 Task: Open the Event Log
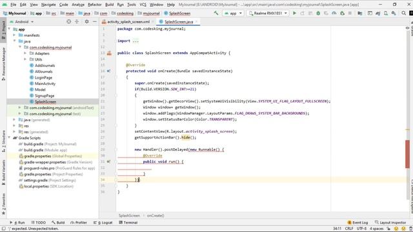click(x=358, y=222)
